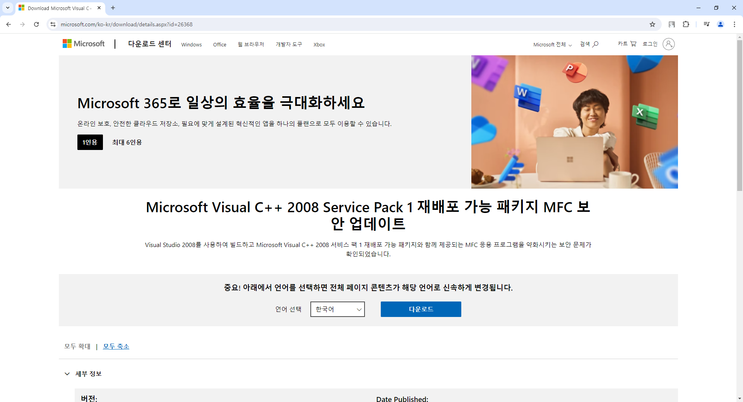This screenshot has height=402, width=743.
Task: Expand the Microsoft 전체 menu
Action: click(552, 44)
